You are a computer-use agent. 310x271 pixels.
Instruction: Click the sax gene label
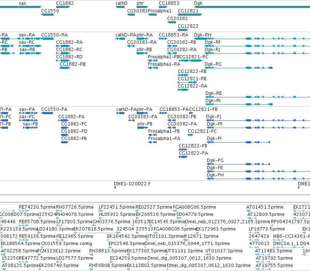coord(23,3)
